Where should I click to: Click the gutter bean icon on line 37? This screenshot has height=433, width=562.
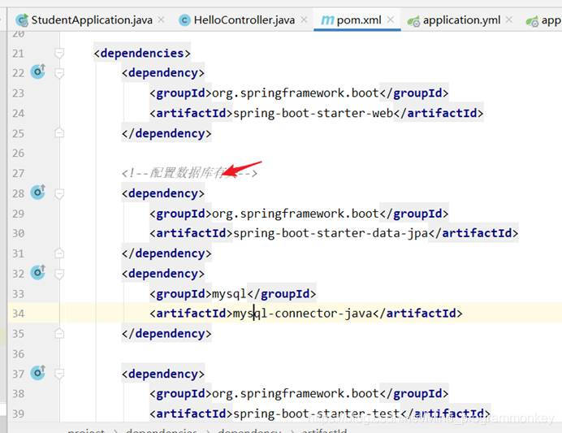38,373
